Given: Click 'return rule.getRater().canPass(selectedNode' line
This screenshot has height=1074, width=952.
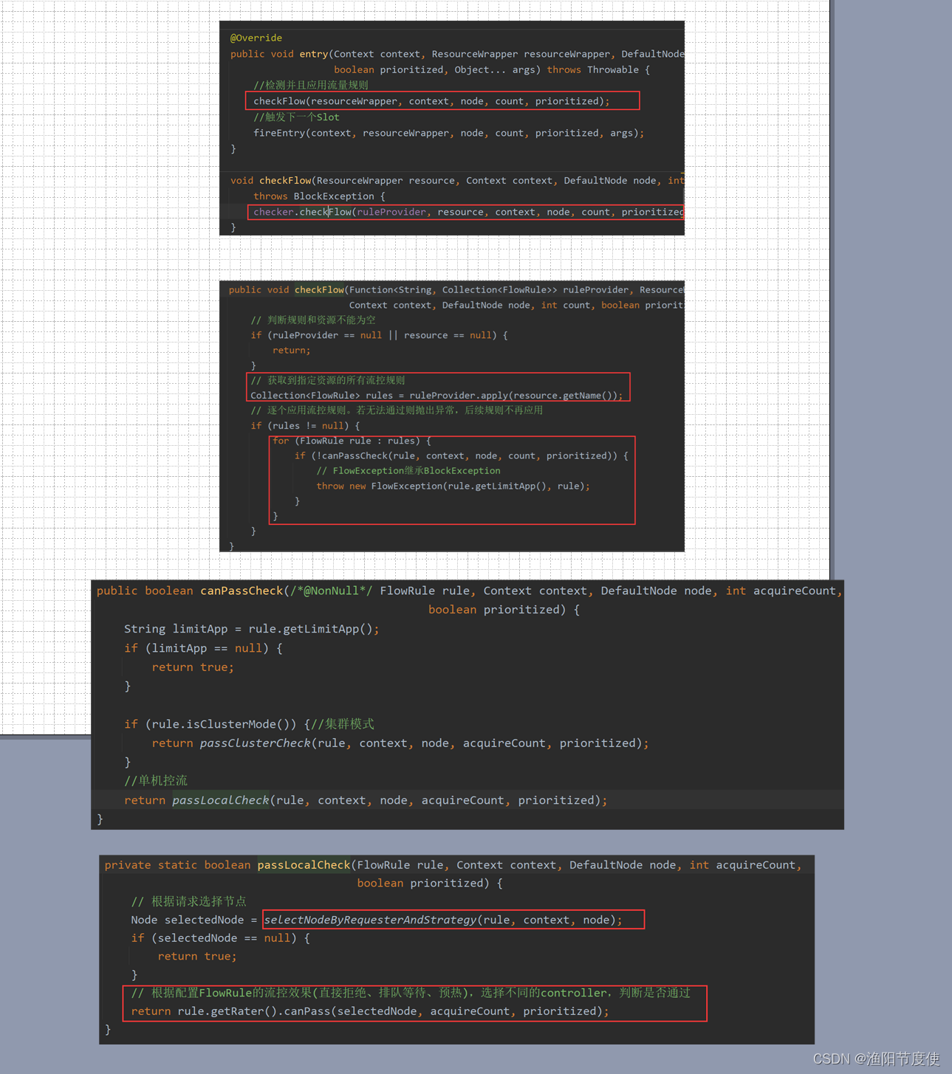Looking at the screenshot, I should (370, 1011).
